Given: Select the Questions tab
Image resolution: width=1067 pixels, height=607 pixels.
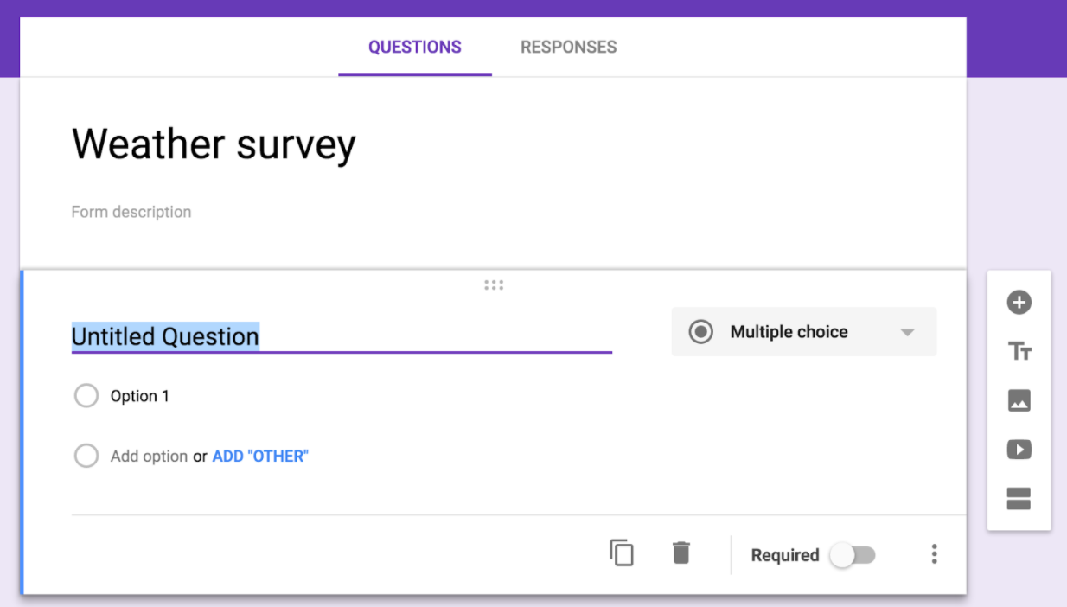Looking at the screenshot, I should pos(415,48).
